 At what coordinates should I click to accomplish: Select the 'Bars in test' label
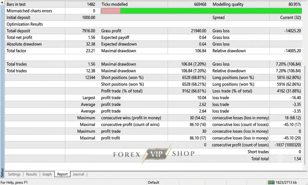(x=16, y=4)
